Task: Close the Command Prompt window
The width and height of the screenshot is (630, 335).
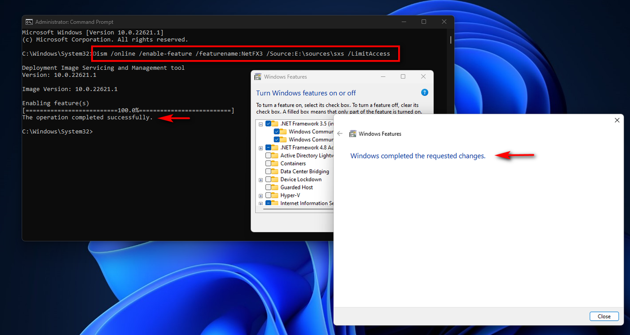Action: (444, 22)
